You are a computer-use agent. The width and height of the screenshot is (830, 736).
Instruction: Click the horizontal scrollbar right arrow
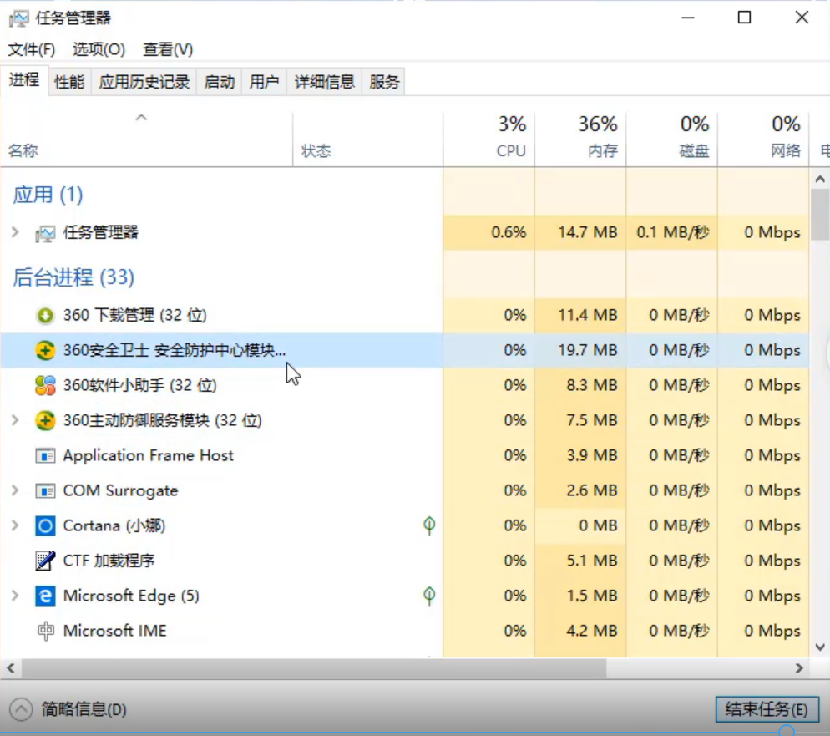(x=799, y=669)
